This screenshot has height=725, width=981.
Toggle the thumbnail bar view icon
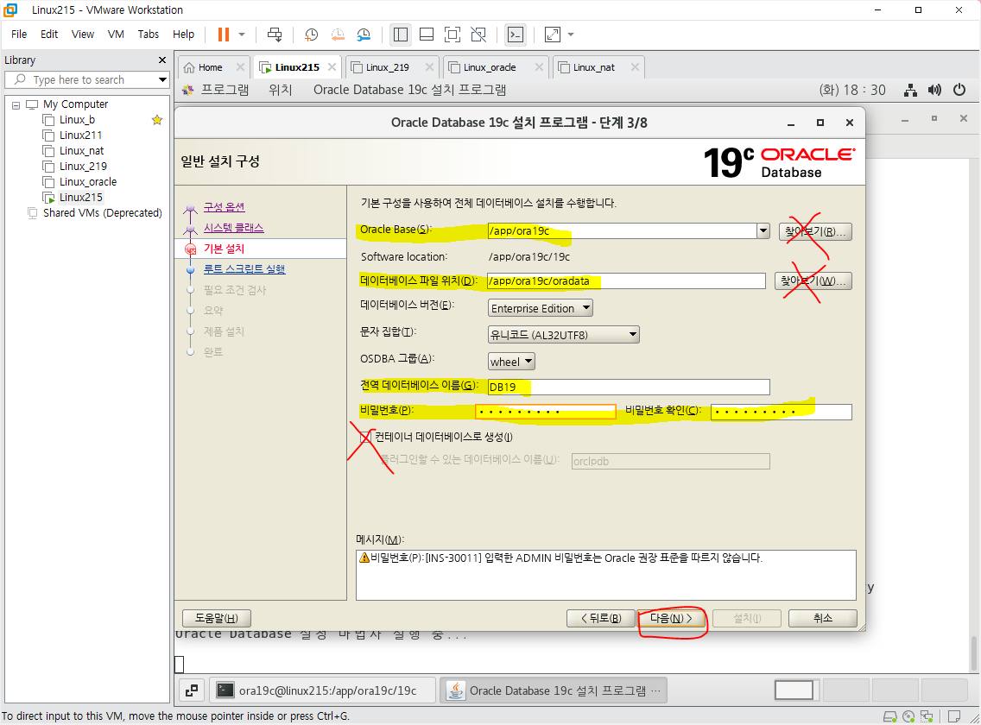tap(427, 35)
